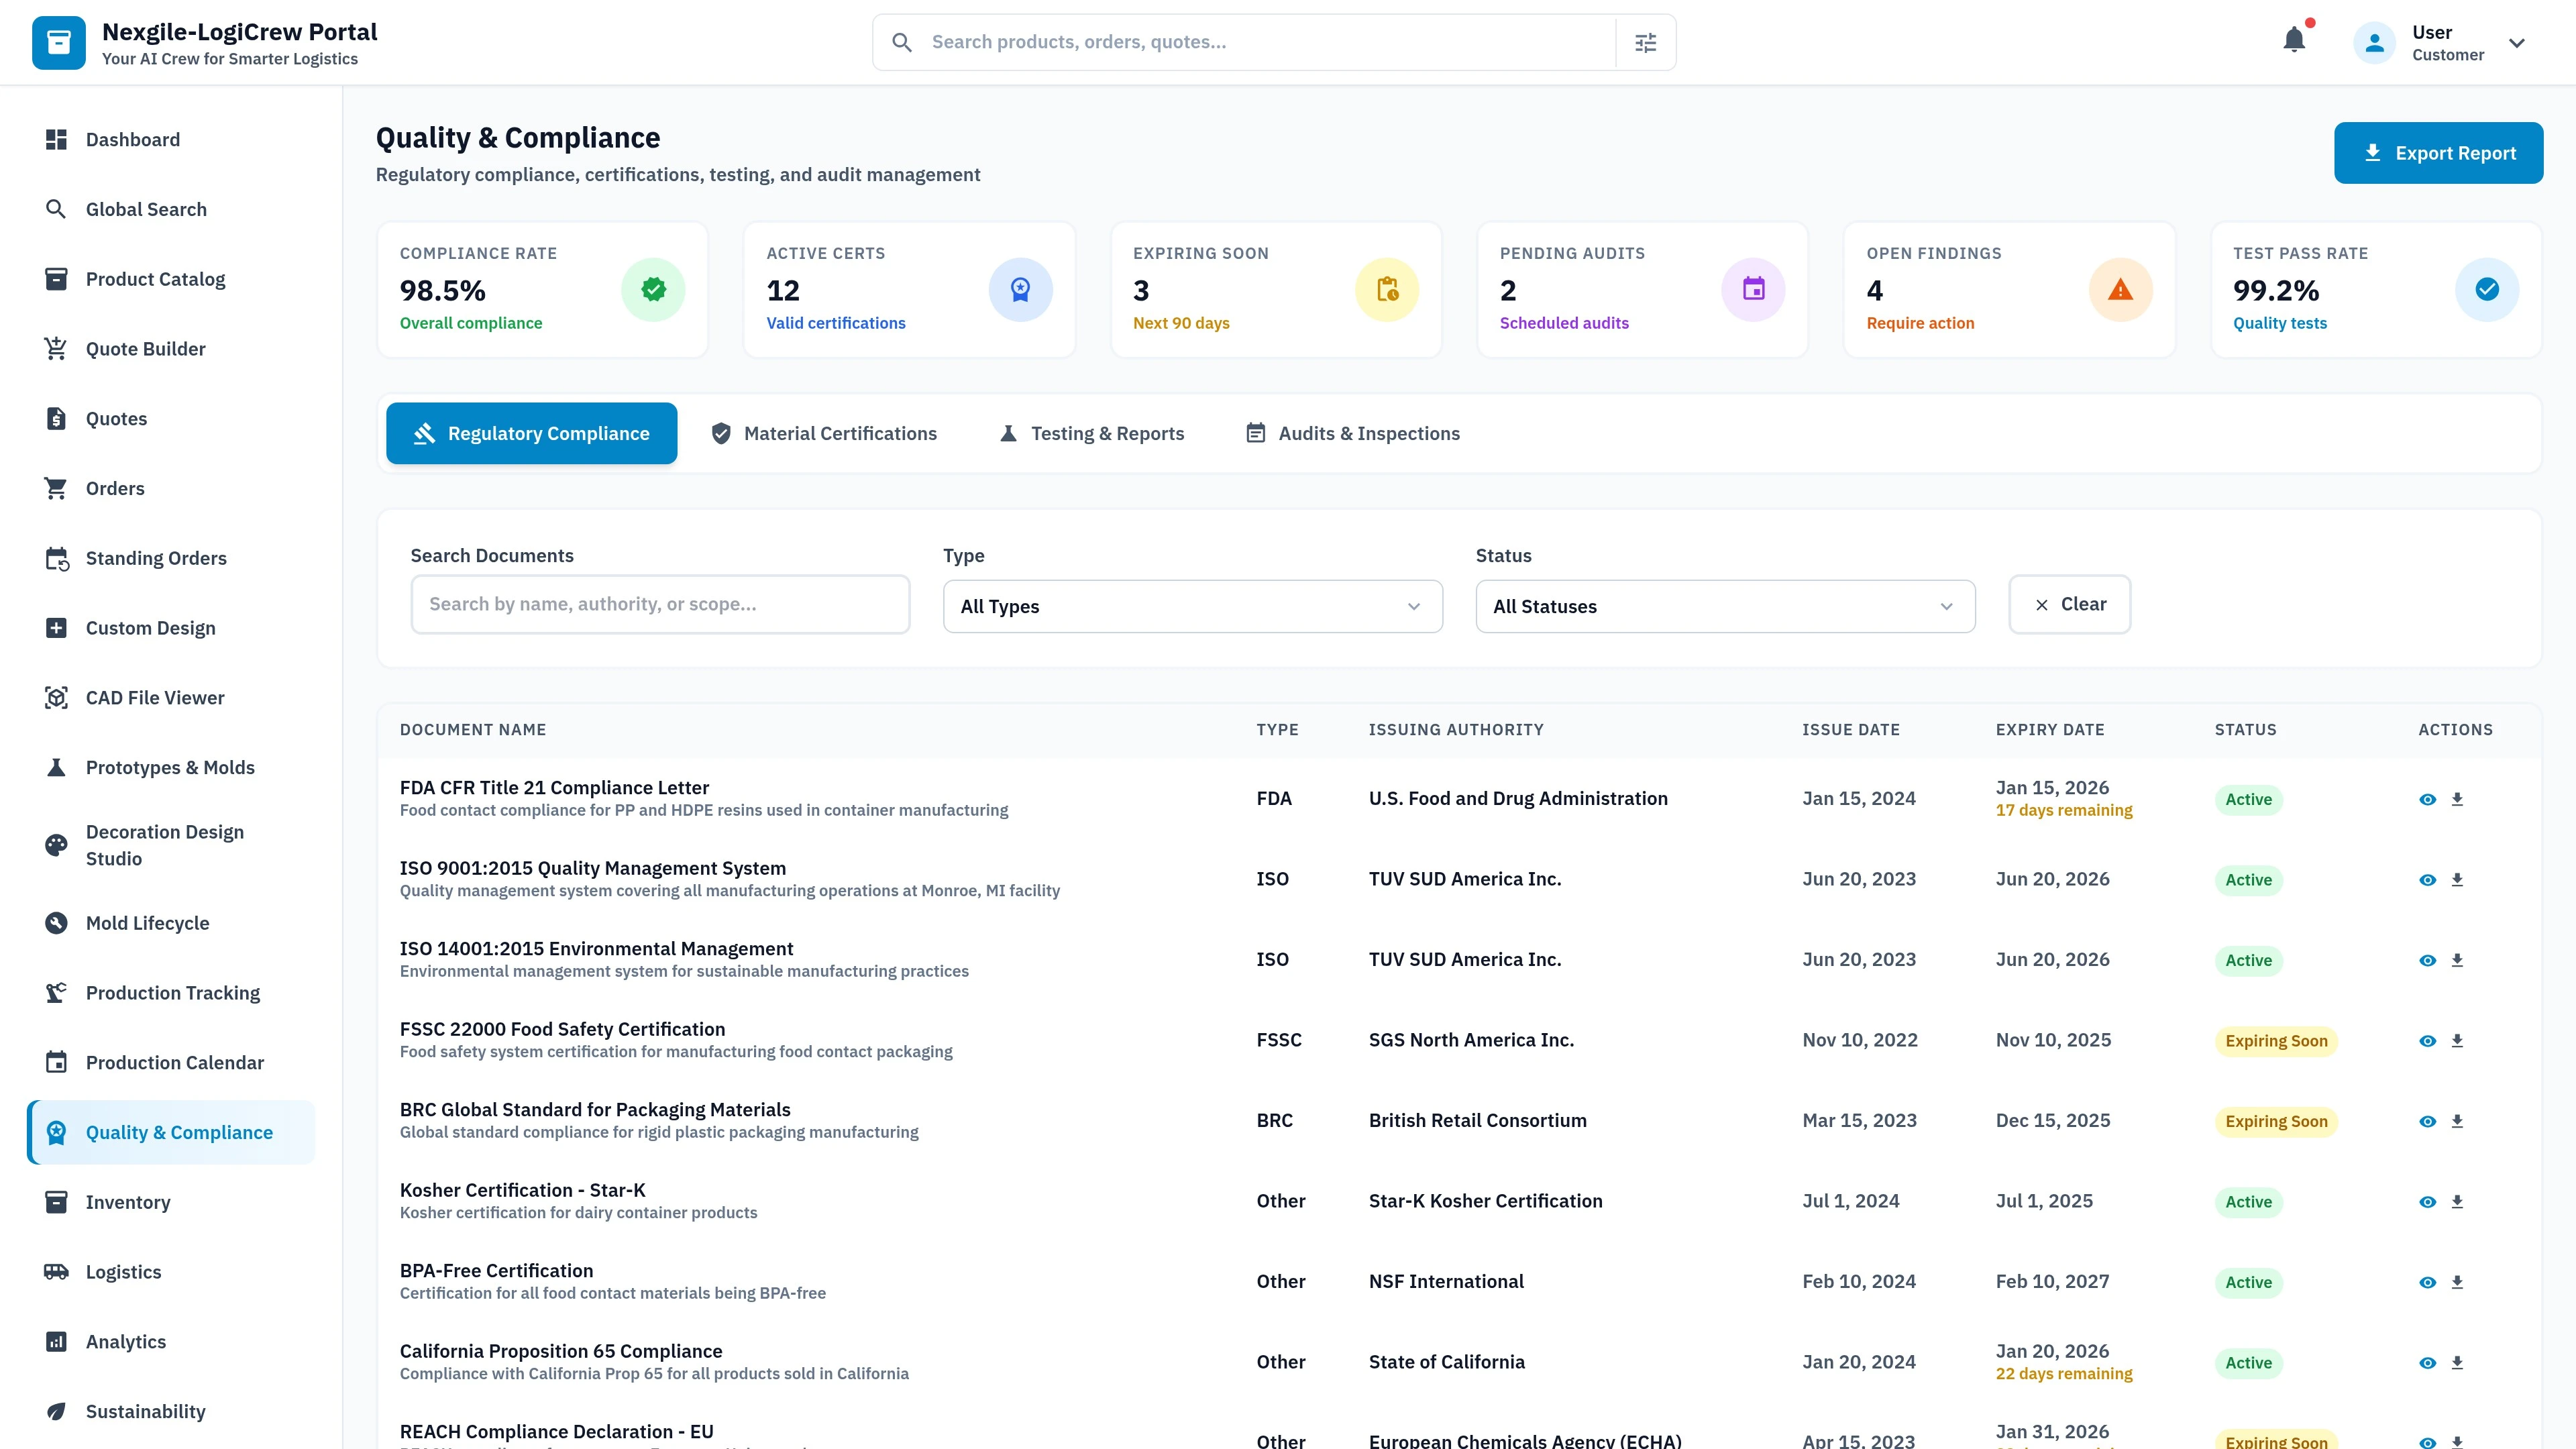This screenshot has width=2576, height=1449.
Task: Select the CAD File Viewer sidebar icon
Action: (57, 697)
